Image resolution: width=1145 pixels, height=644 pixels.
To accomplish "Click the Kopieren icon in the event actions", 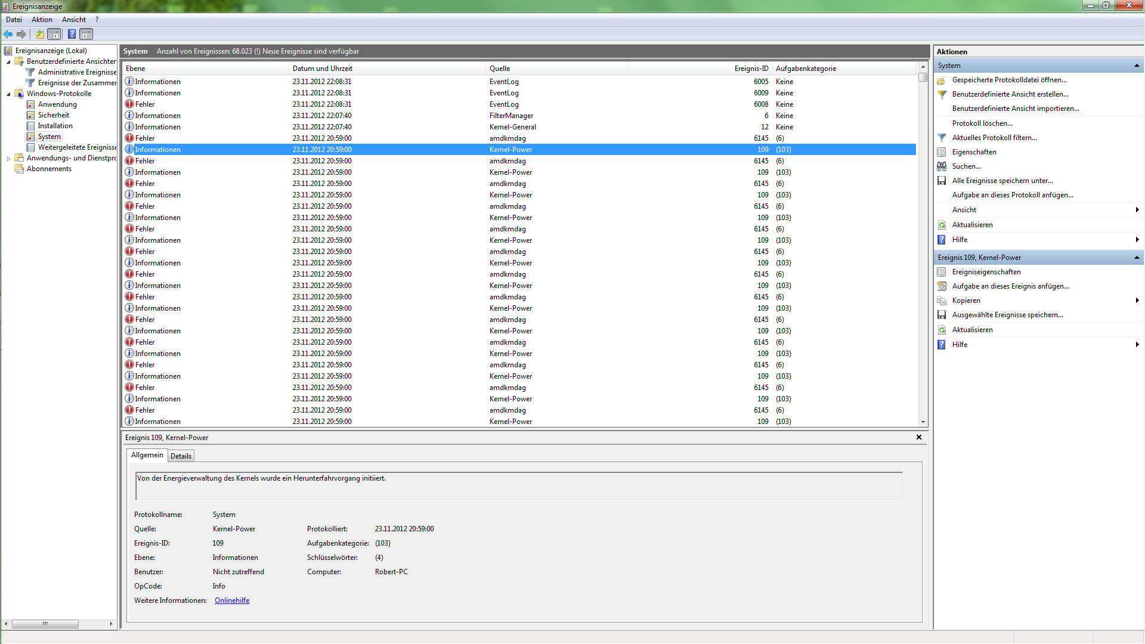I will [942, 301].
